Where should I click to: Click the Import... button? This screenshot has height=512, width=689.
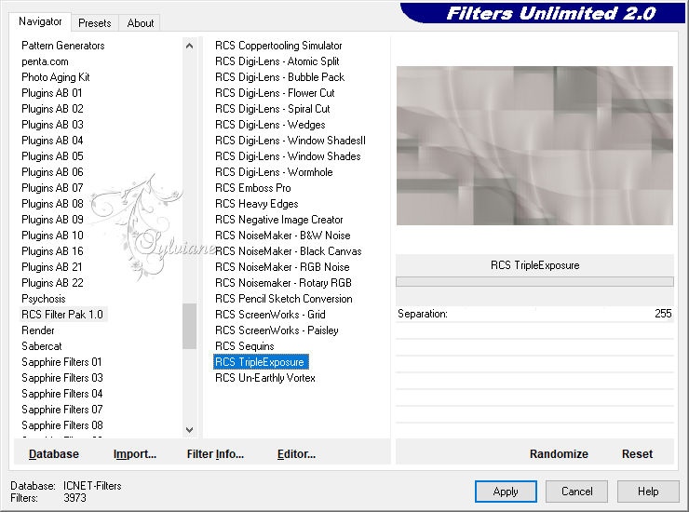[x=135, y=454]
